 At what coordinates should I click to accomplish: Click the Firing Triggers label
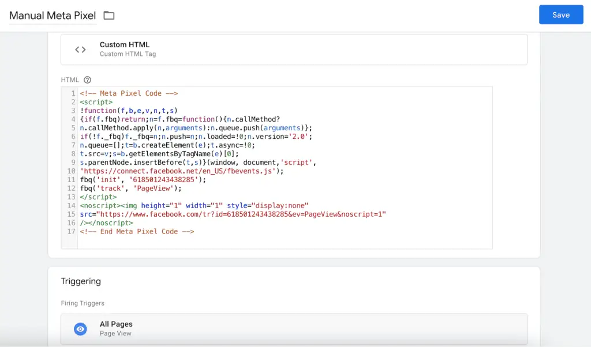[82, 303]
